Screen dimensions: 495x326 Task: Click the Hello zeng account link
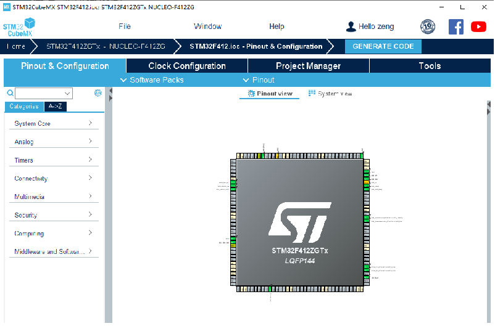pos(376,26)
